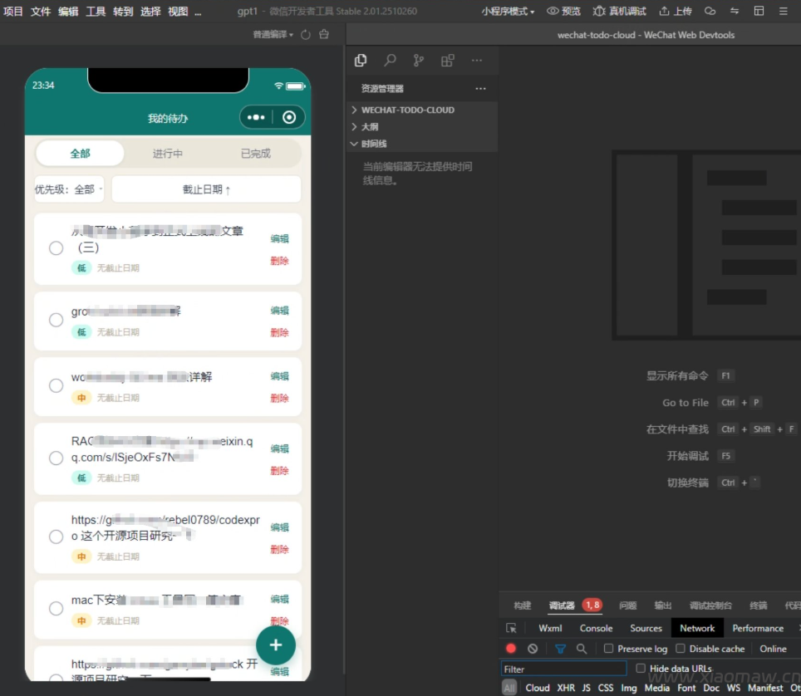Activate the element inspect picker icon
This screenshot has width=801, height=696.
[511, 628]
